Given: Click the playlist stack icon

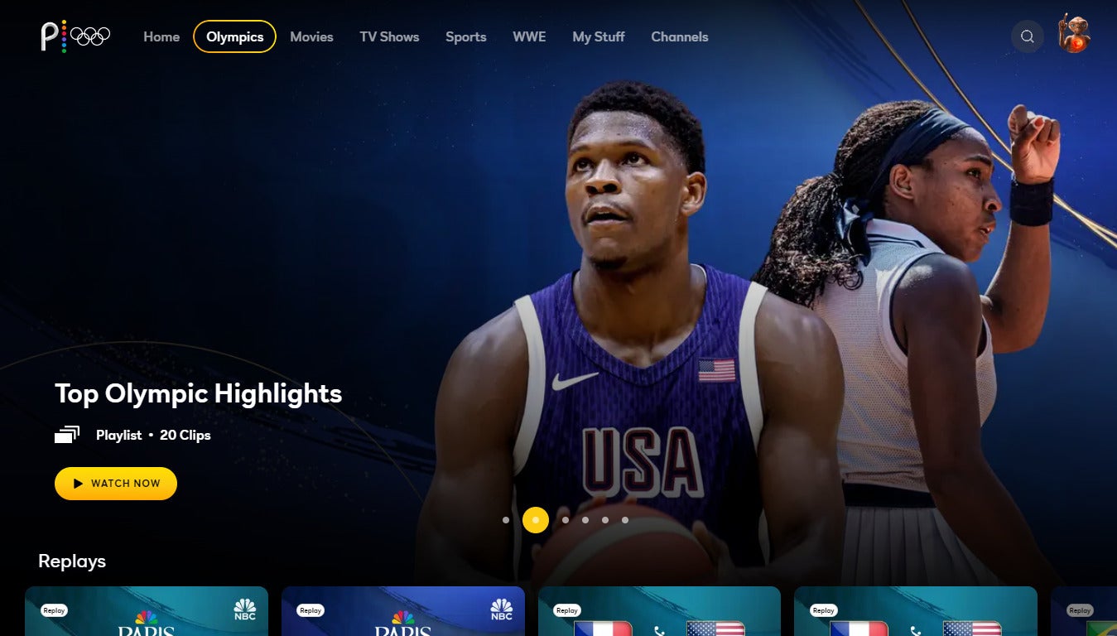Looking at the screenshot, I should pyautogui.click(x=67, y=435).
